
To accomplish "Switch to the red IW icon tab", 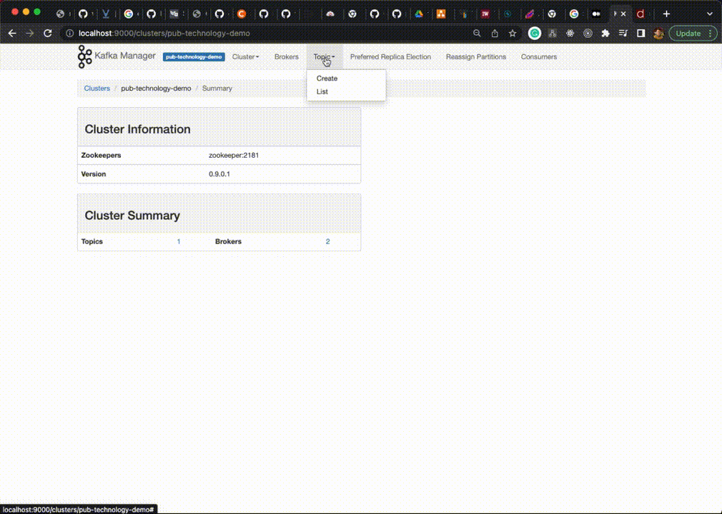I will [x=485, y=14].
